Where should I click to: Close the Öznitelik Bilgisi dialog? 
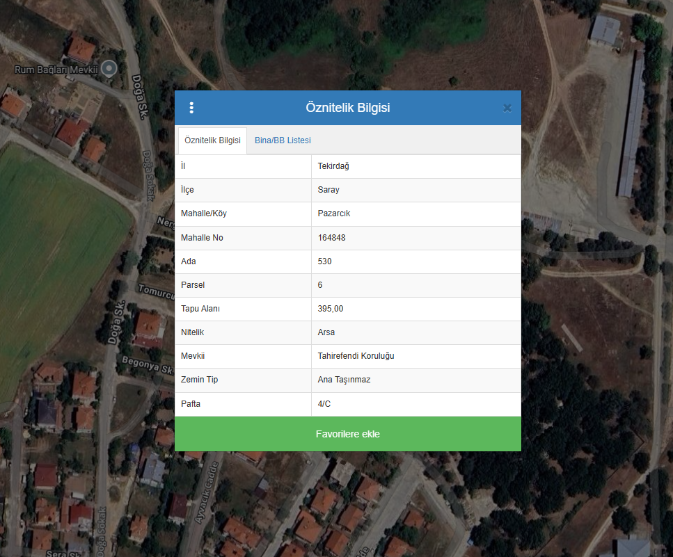click(507, 108)
